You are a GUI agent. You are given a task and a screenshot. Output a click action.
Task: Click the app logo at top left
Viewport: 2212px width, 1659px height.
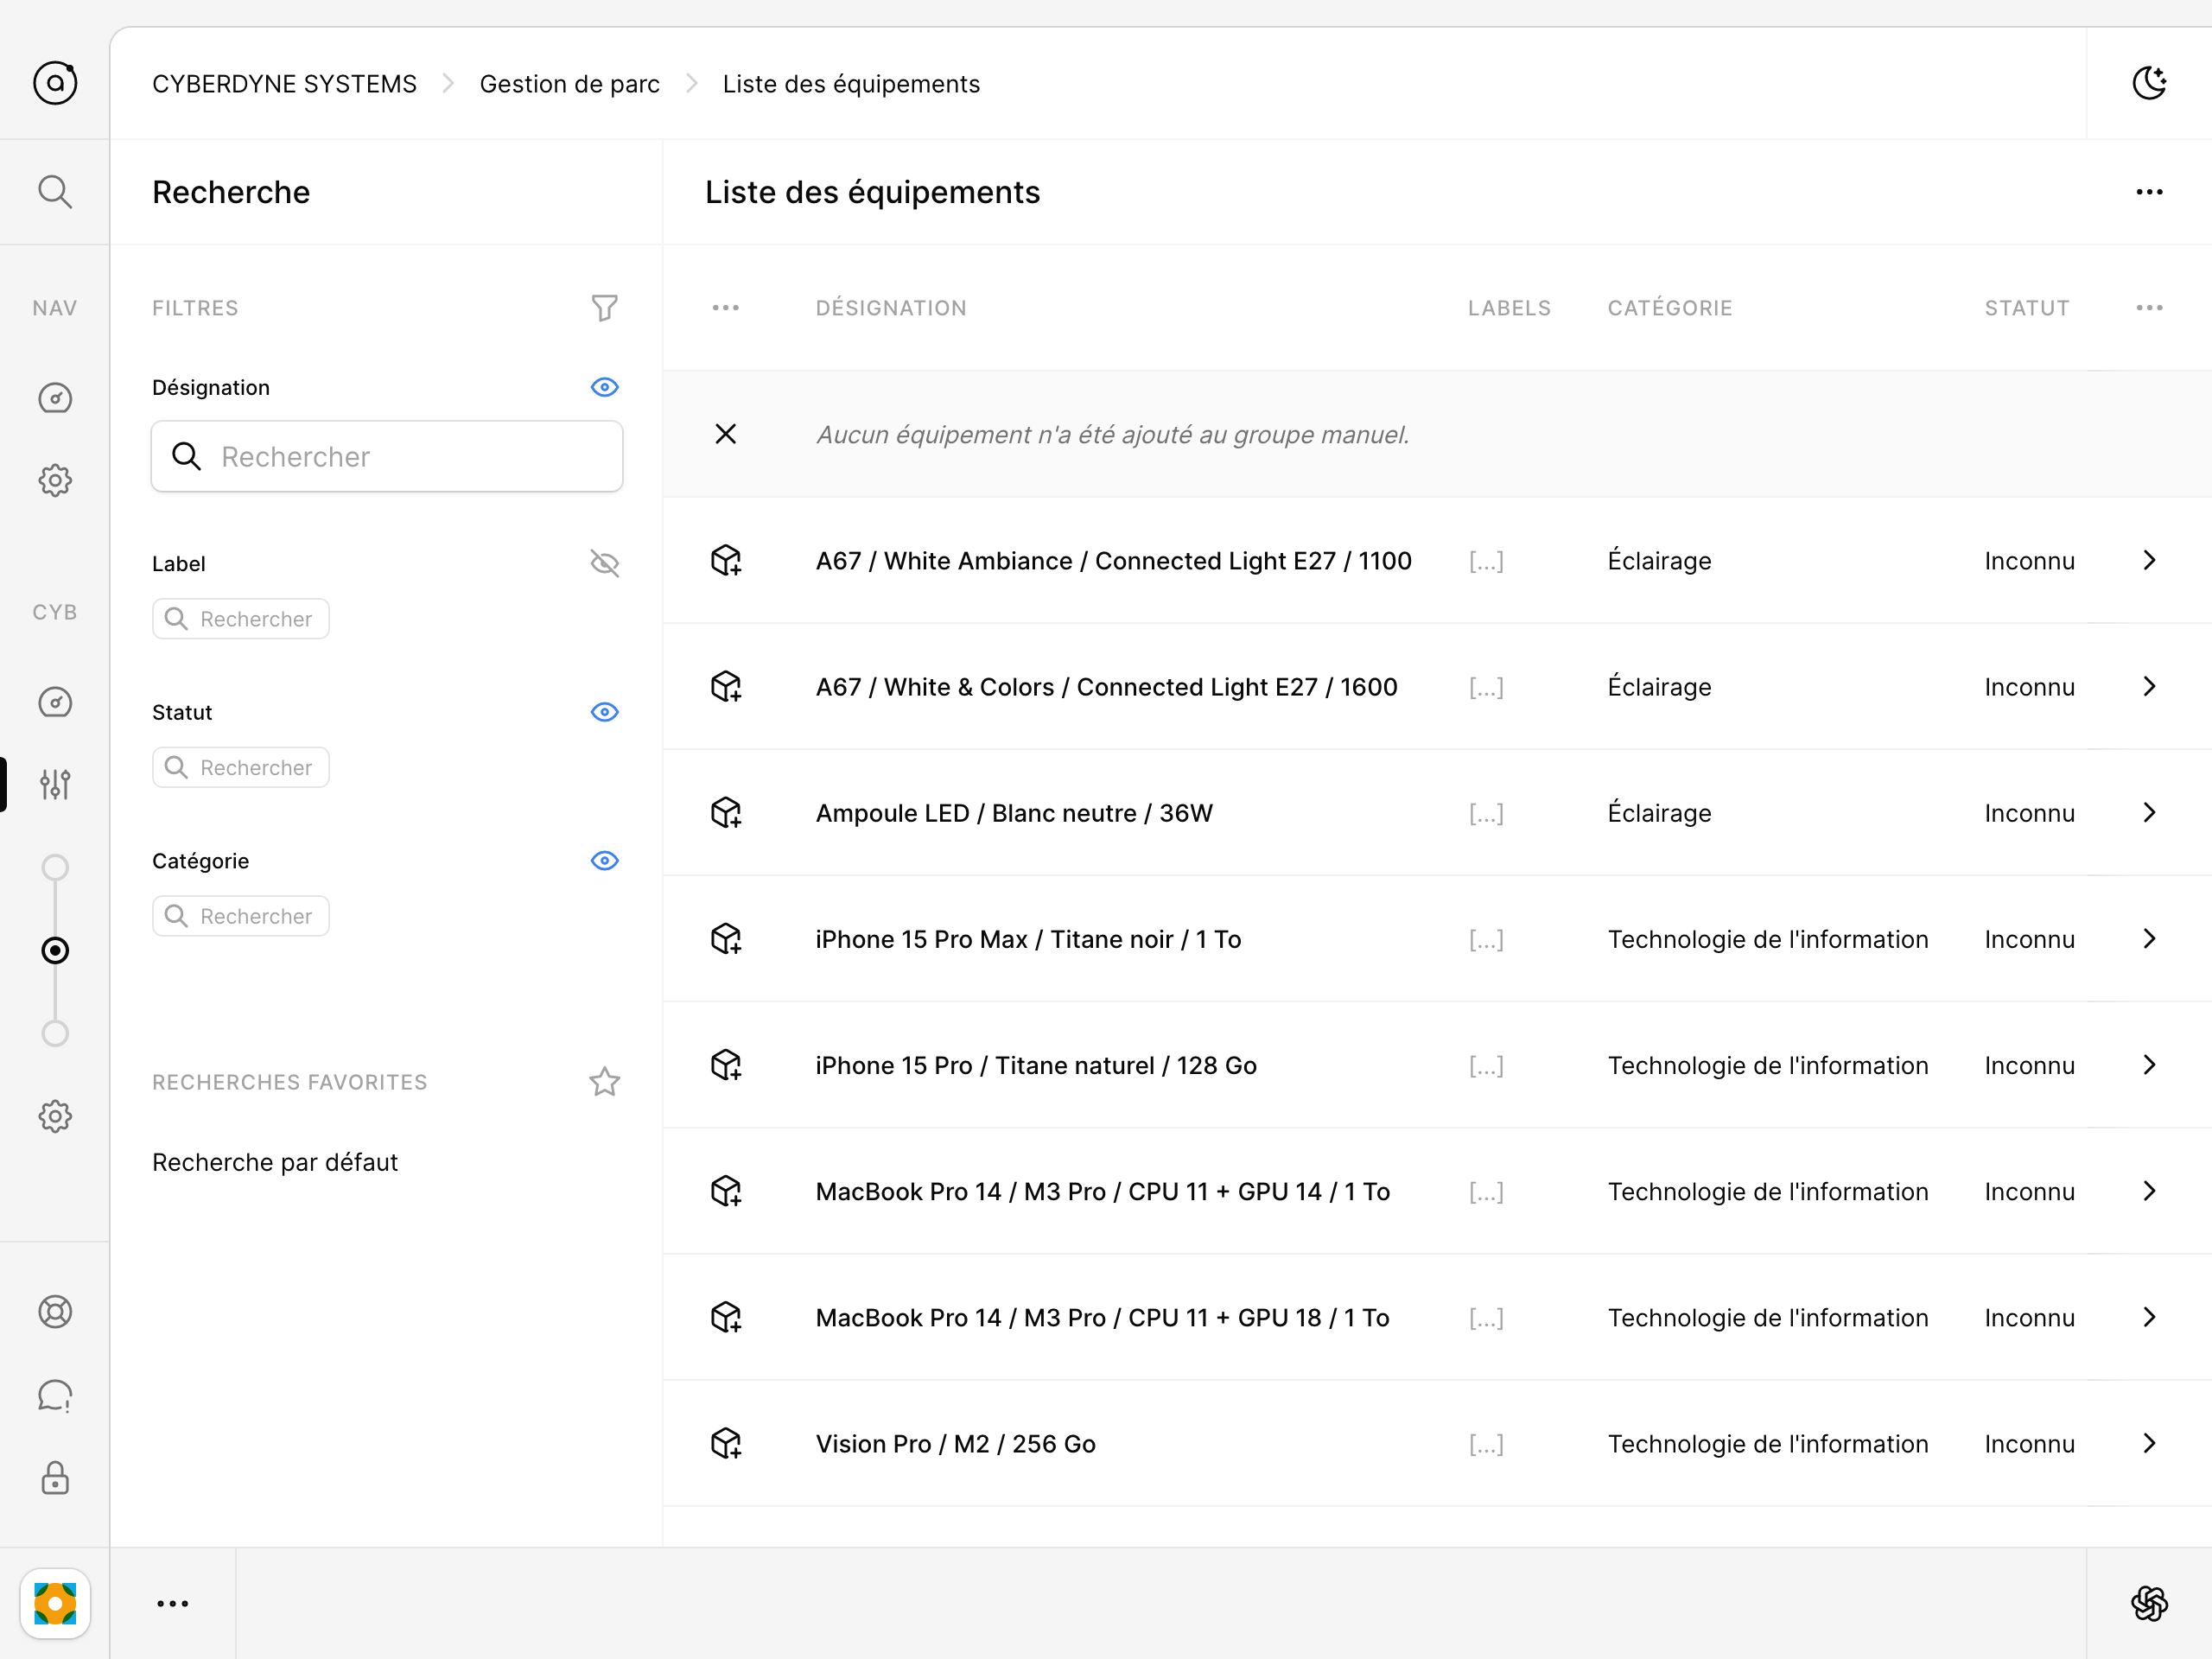(55, 83)
